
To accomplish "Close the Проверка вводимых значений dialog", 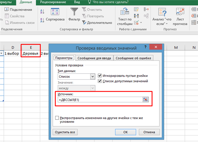I will tap(156, 47).
